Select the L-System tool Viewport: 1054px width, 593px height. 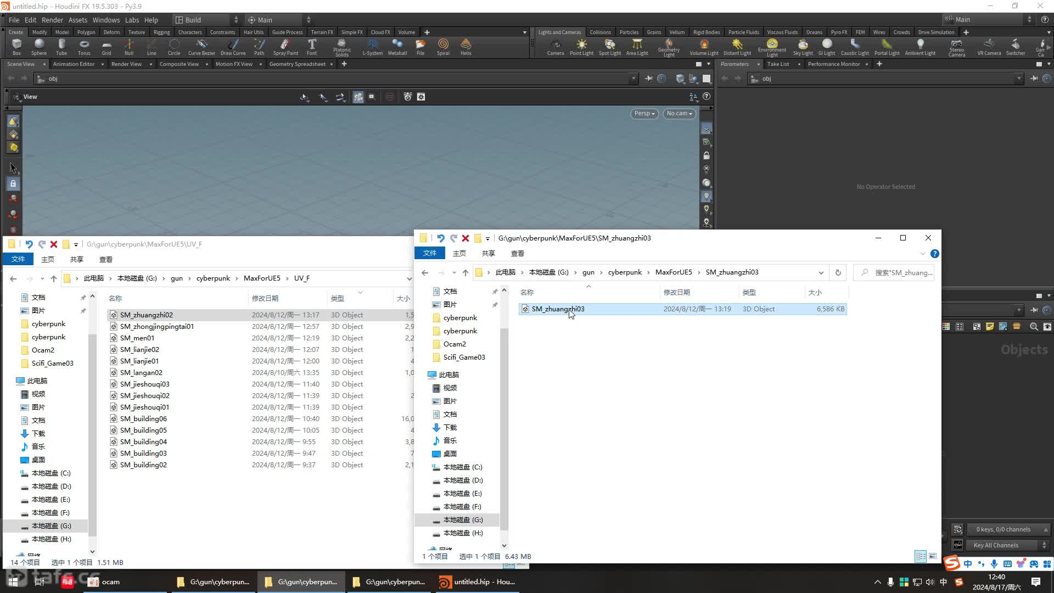click(373, 47)
